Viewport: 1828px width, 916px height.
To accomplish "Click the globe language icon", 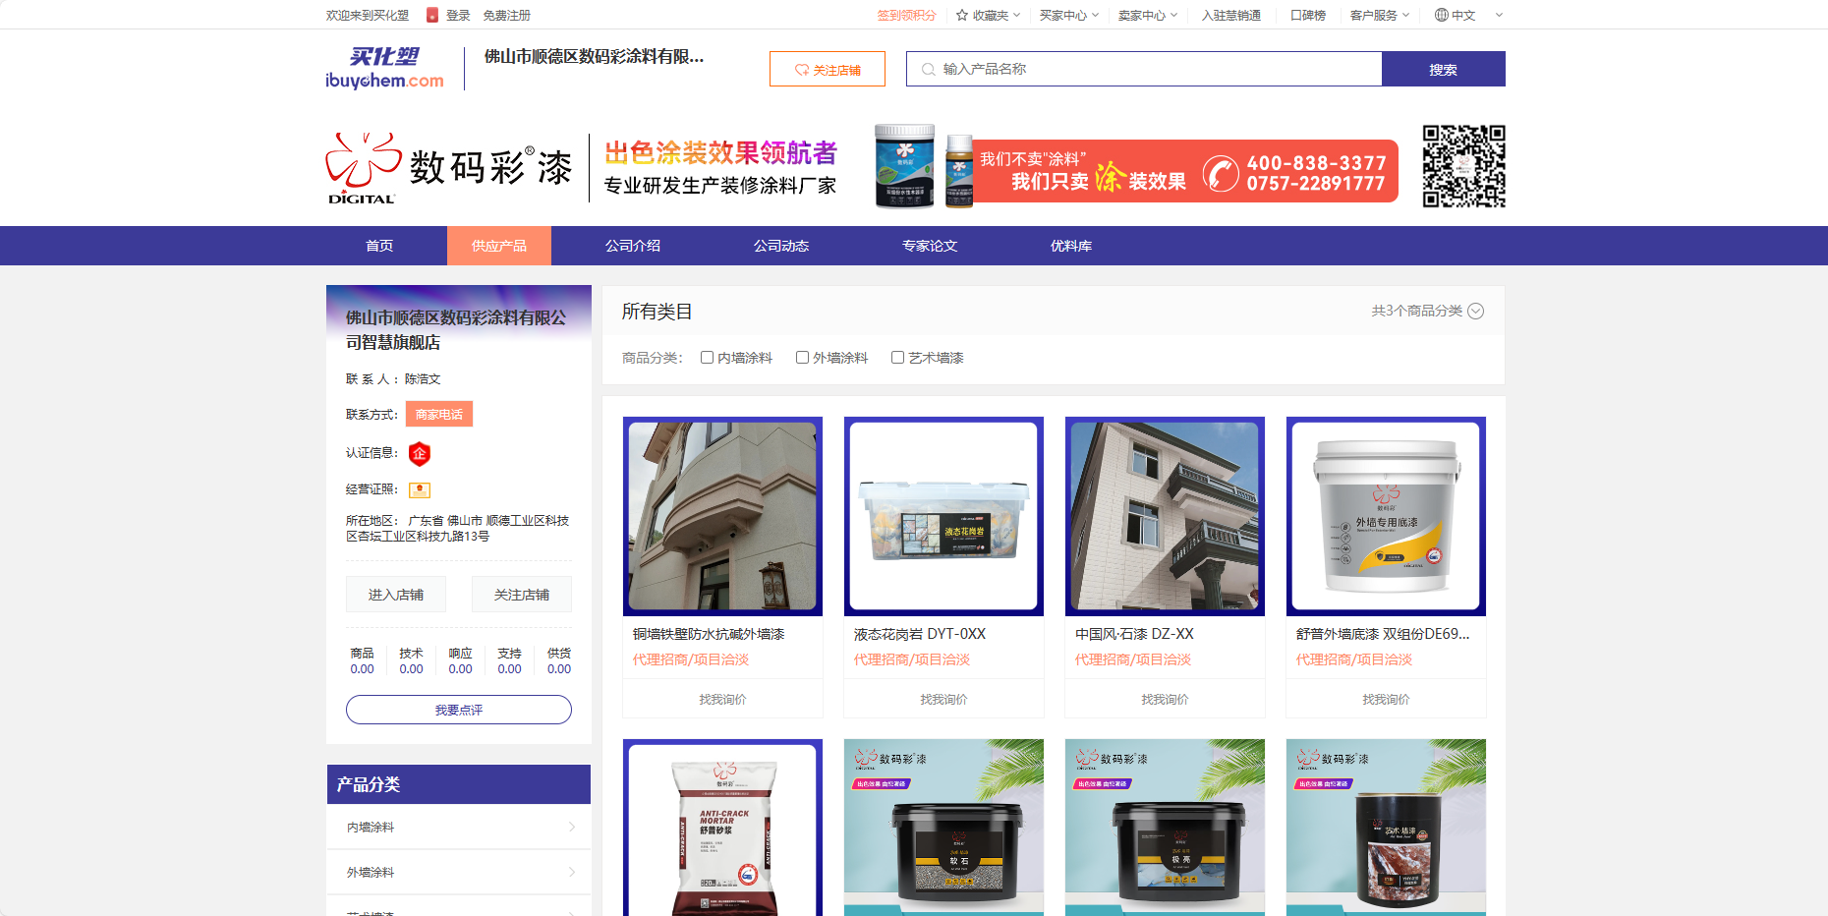I will click(1442, 15).
